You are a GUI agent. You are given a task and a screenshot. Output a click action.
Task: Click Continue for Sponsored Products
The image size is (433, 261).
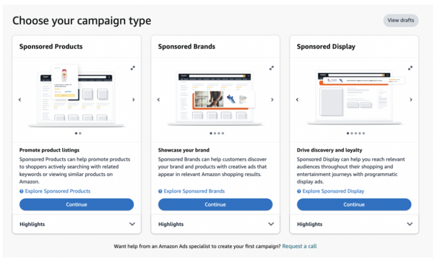[x=77, y=204]
